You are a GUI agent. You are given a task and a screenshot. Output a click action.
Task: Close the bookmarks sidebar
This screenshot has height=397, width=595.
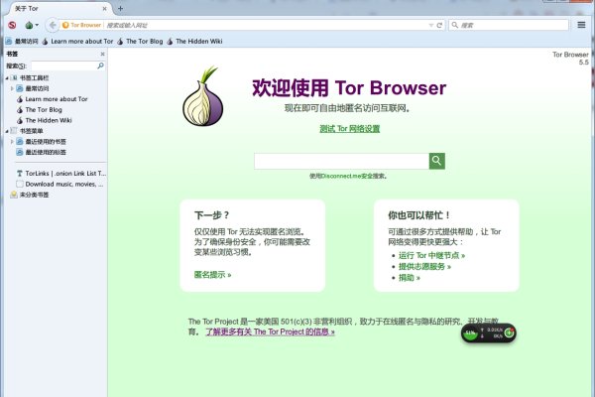coord(103,54)
